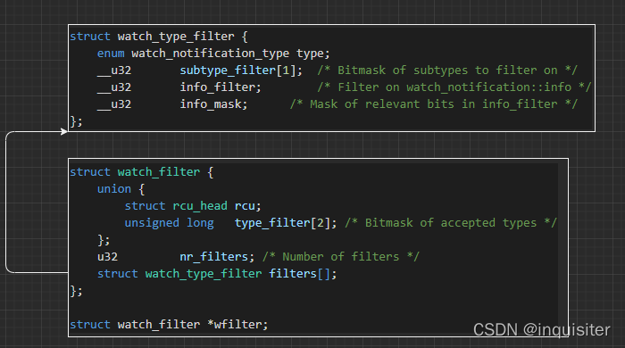The image size is (625, 348).
Task: Click the Mask of relevant bits comment
Action: pyautogui.click(x=433, y=104)
